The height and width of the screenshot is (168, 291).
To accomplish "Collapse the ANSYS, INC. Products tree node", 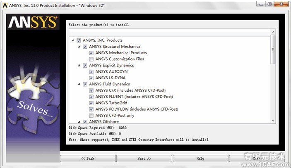I will (73, 40).
